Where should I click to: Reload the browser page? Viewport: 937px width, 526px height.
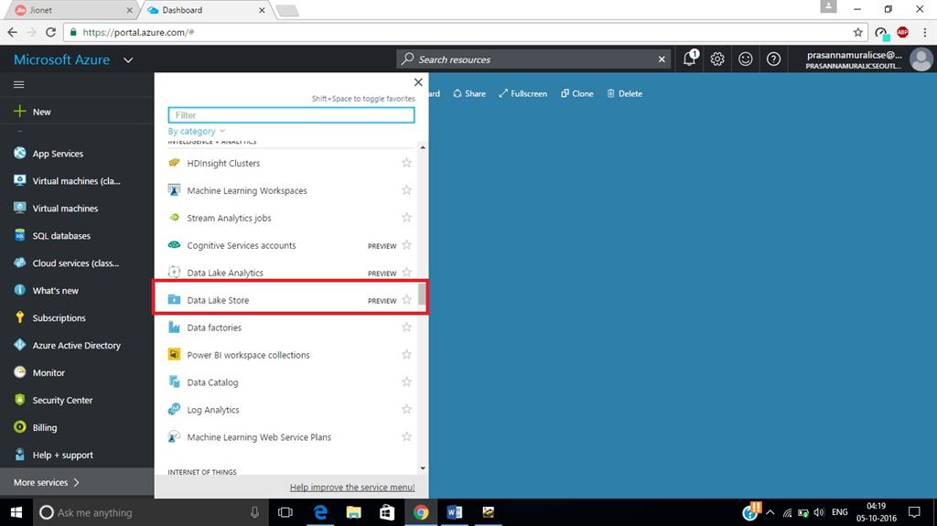pyautogui.click(x=51, y=32)
